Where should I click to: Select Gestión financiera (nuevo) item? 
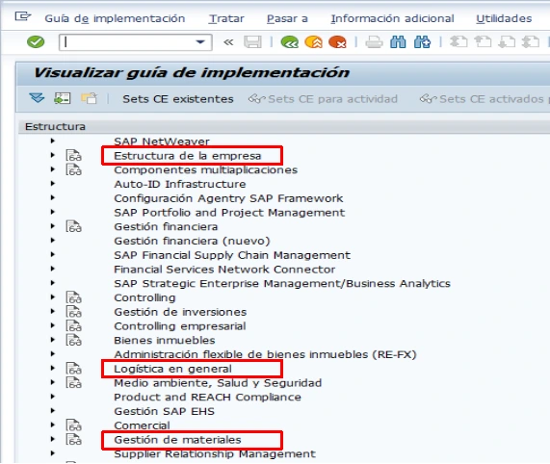coord(192,241)
